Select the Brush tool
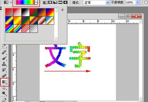 4,58
